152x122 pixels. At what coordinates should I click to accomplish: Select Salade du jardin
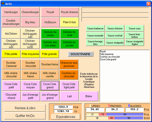point(50,34)
